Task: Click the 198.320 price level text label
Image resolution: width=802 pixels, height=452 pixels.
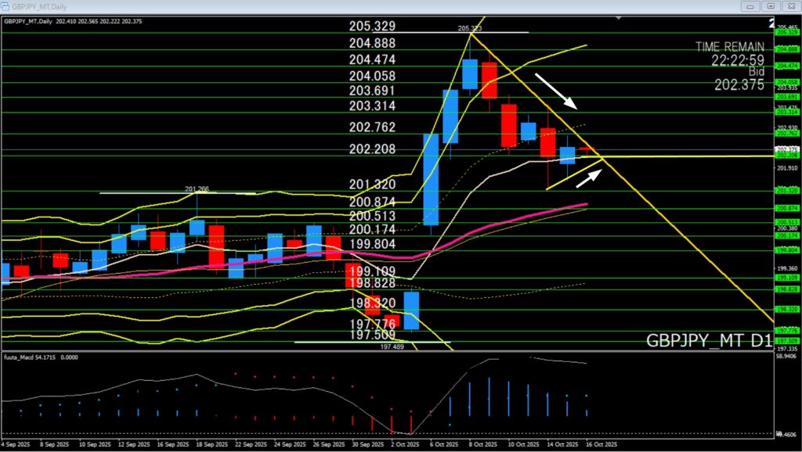Action: [372, 303]
